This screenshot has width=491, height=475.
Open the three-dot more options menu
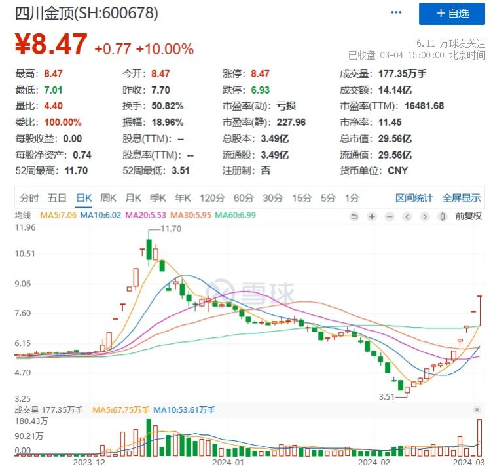396,12
